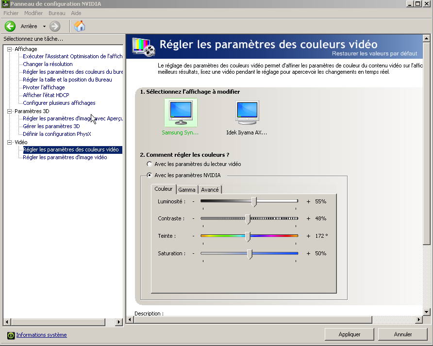Open Régler les paramètres d'image vidéo

(65, 157)
